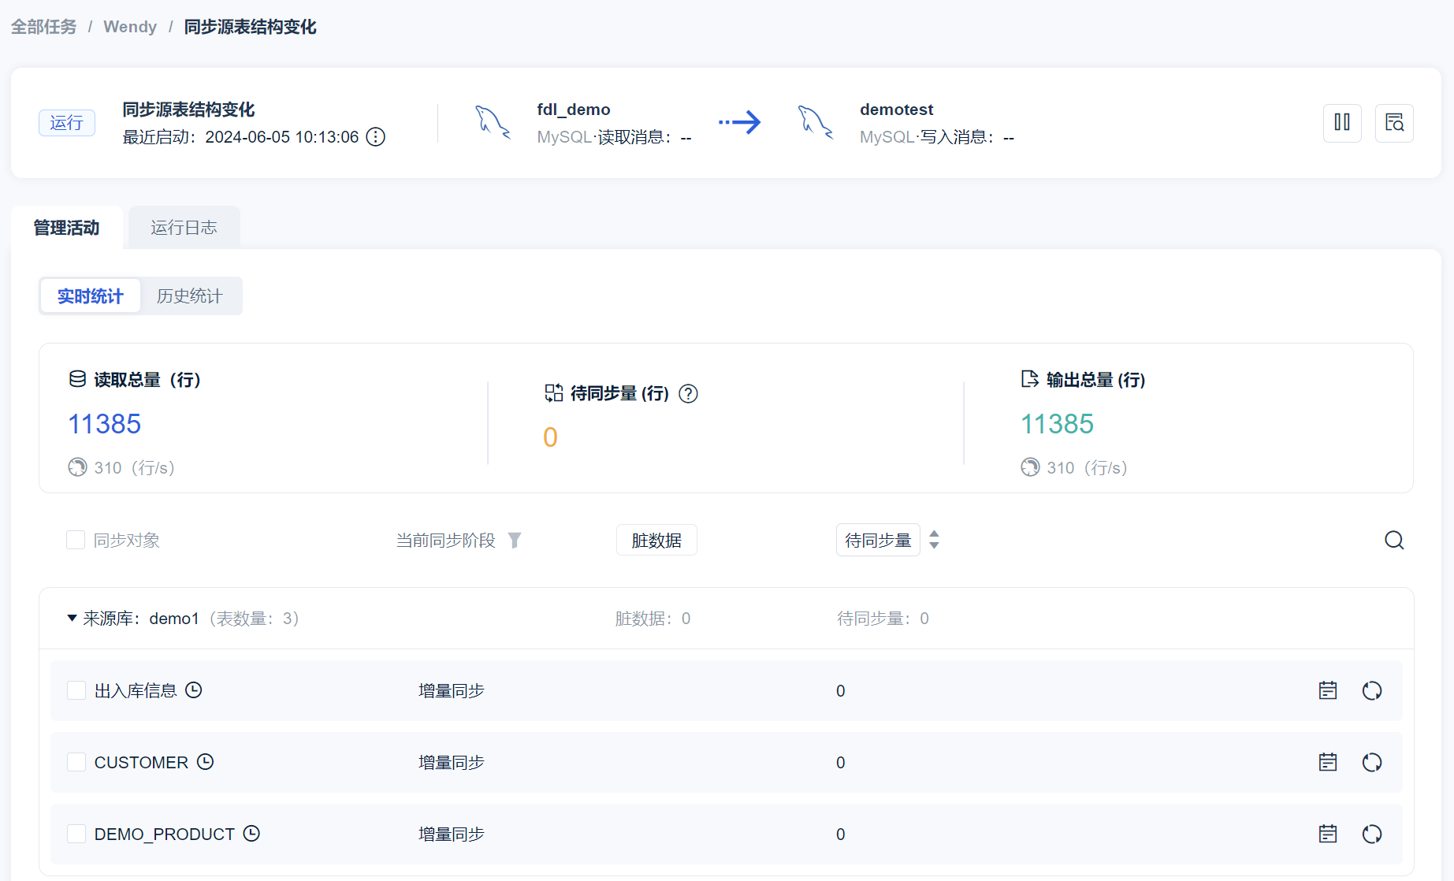Click info icon beside latest start time
The image size is (1454, 881).
click(x=376, y=137)
